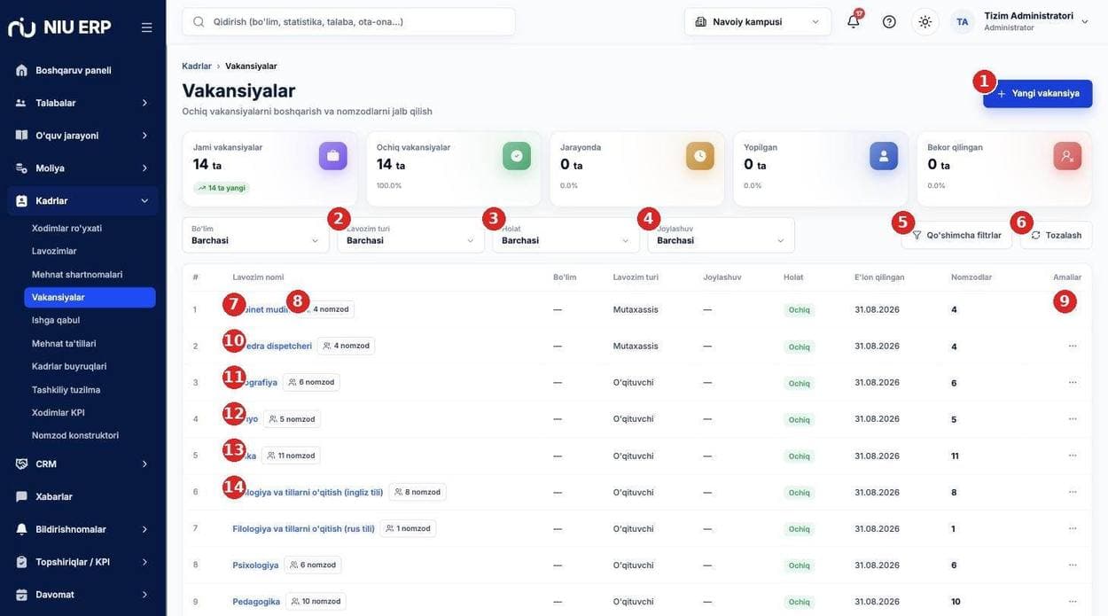Open the notifications bell icon
The height and width of the screenshot is (616, 1108).
tap(853, 21)
